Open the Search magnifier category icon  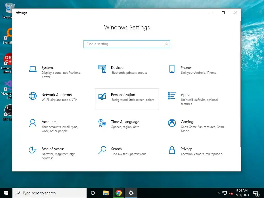[102, 150]
